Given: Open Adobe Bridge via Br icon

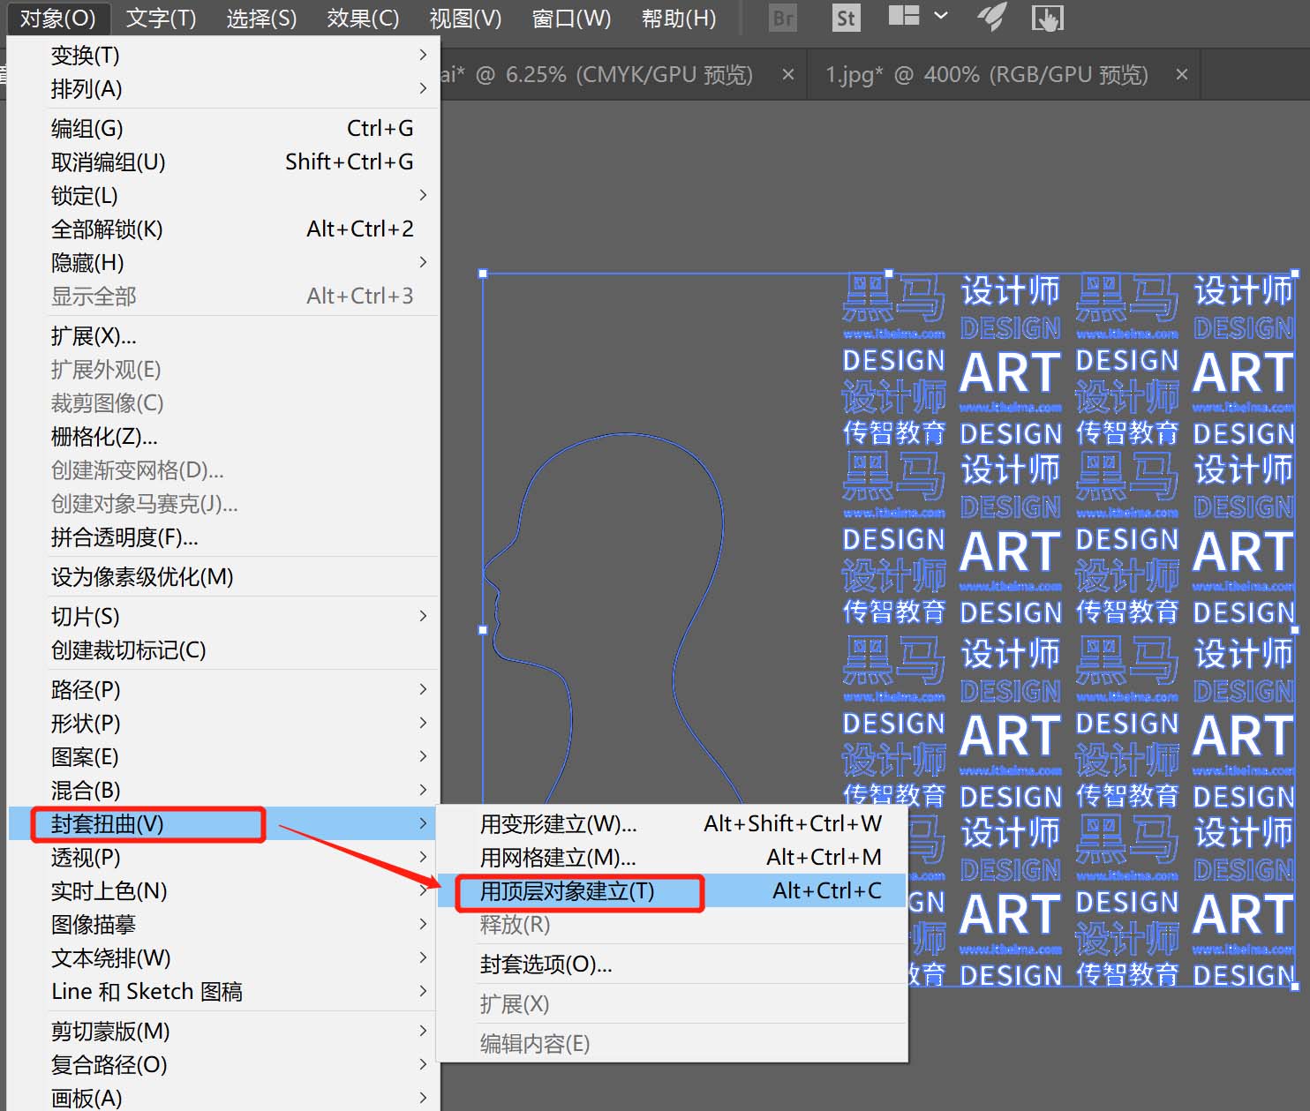Looking at the screenshot, I should pos(783,18).
